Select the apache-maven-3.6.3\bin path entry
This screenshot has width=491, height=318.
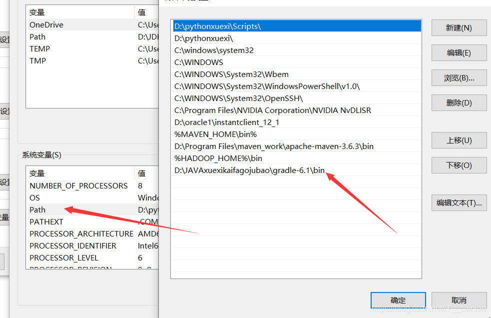pos(297,146)
